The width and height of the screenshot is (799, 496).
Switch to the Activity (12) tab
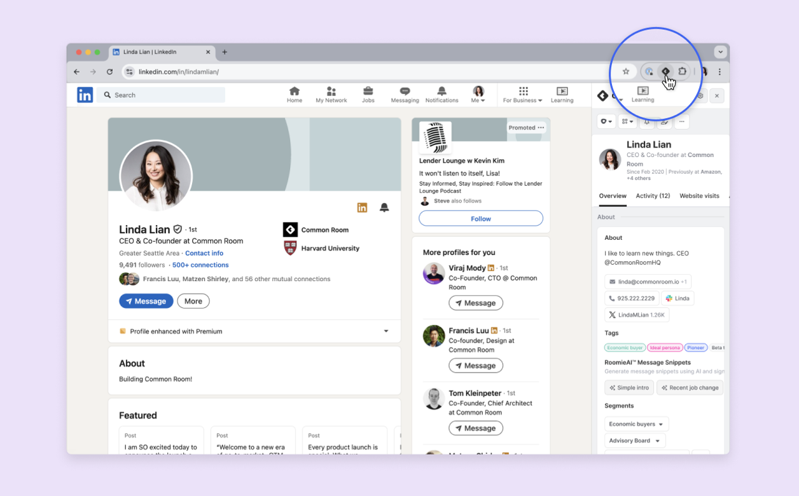tap(653, 196)
